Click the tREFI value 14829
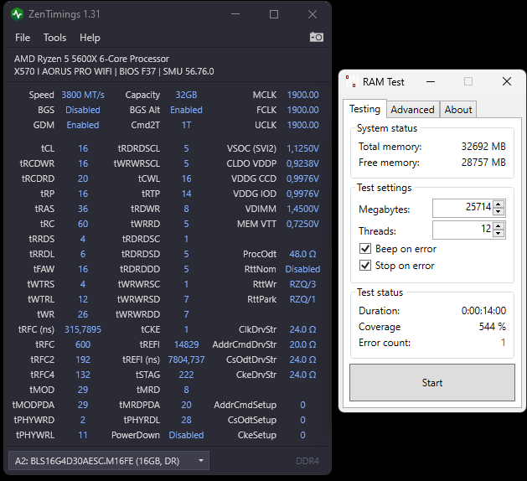 [186, 344]
